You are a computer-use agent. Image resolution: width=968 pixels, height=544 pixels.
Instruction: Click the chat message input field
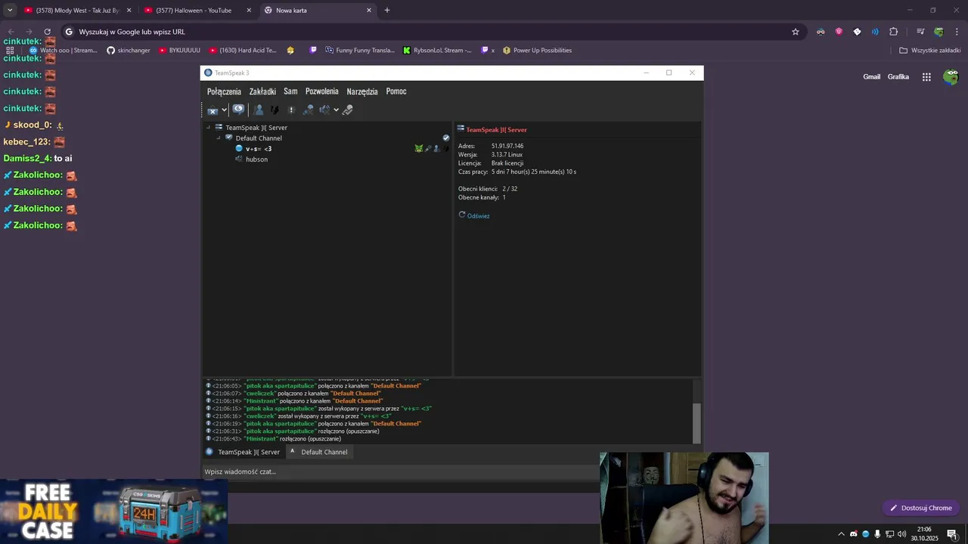[401, 471]
